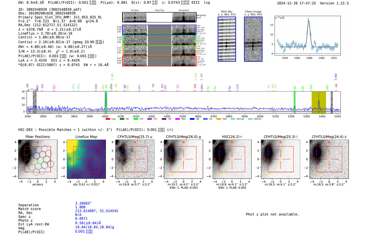The image size is (367, 250).
Task: Click the orange-bordered 2D spectrum row
Action: 159,51
